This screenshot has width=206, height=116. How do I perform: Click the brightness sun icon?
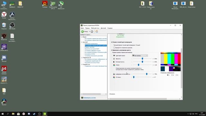pos(114,59)
